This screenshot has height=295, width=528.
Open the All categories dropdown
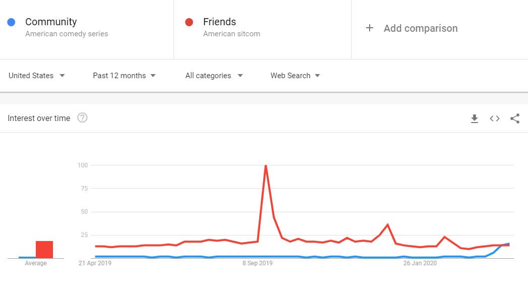click(x=214, y=76)
